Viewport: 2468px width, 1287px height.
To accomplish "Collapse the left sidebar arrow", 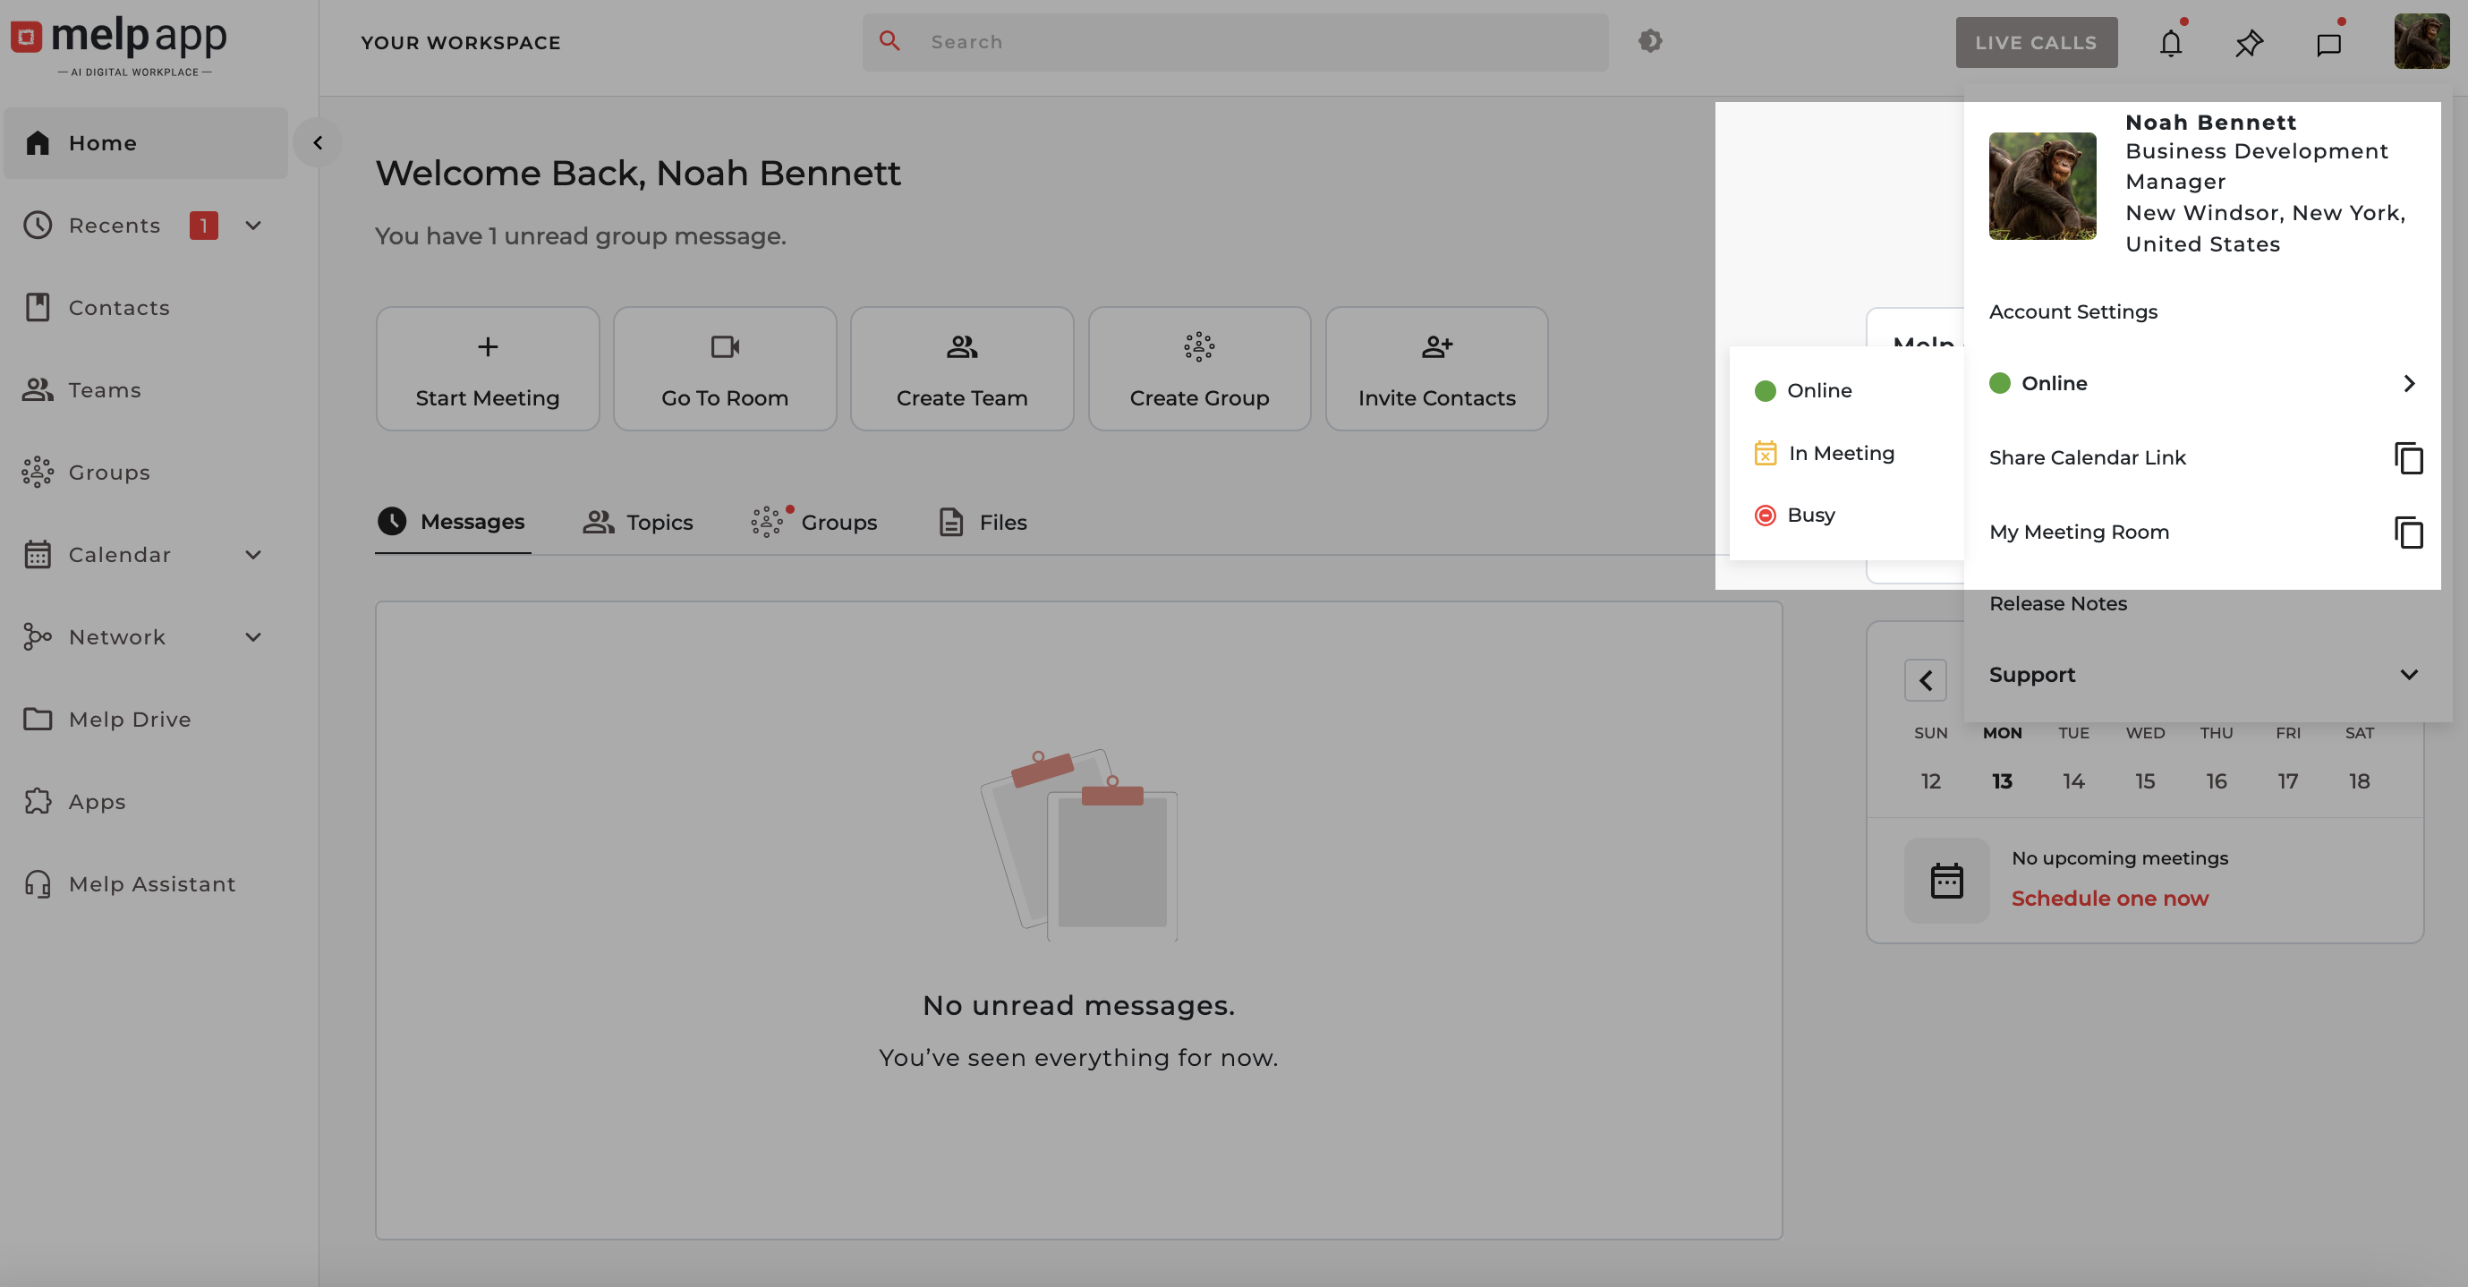I will [318, 143].
